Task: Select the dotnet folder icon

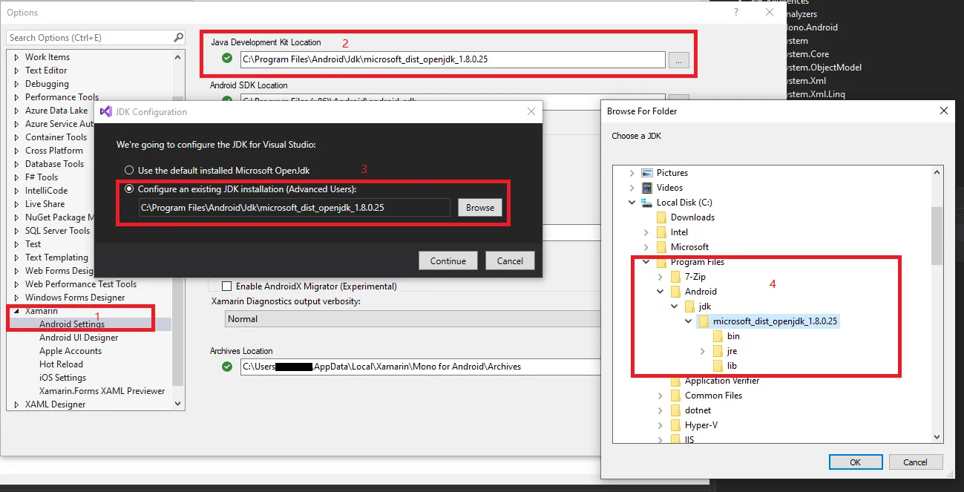Action: [675, 410]
